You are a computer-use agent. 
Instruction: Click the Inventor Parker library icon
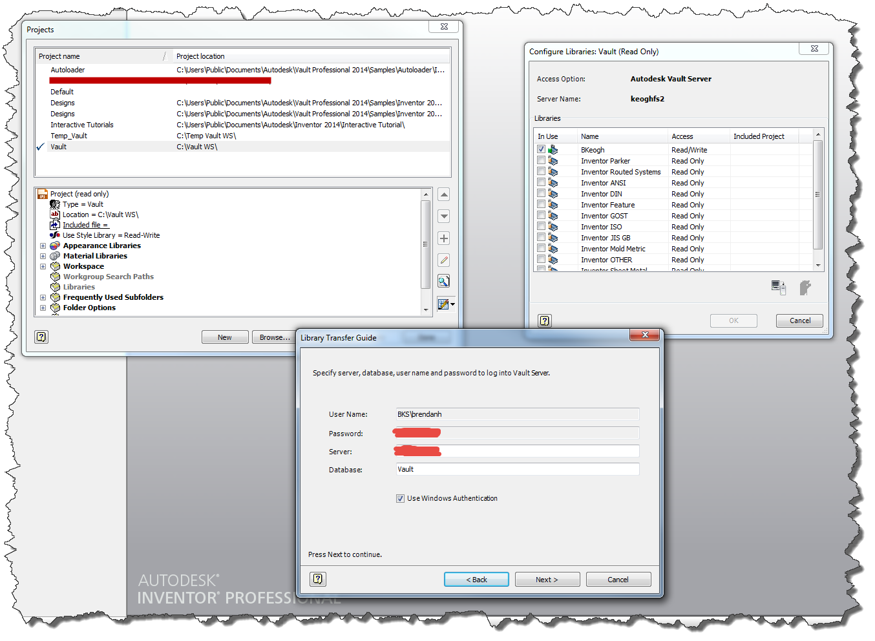click(x=553, y=161)
